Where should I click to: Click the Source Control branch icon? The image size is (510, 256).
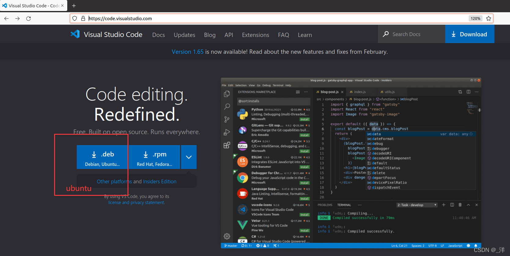227,119
